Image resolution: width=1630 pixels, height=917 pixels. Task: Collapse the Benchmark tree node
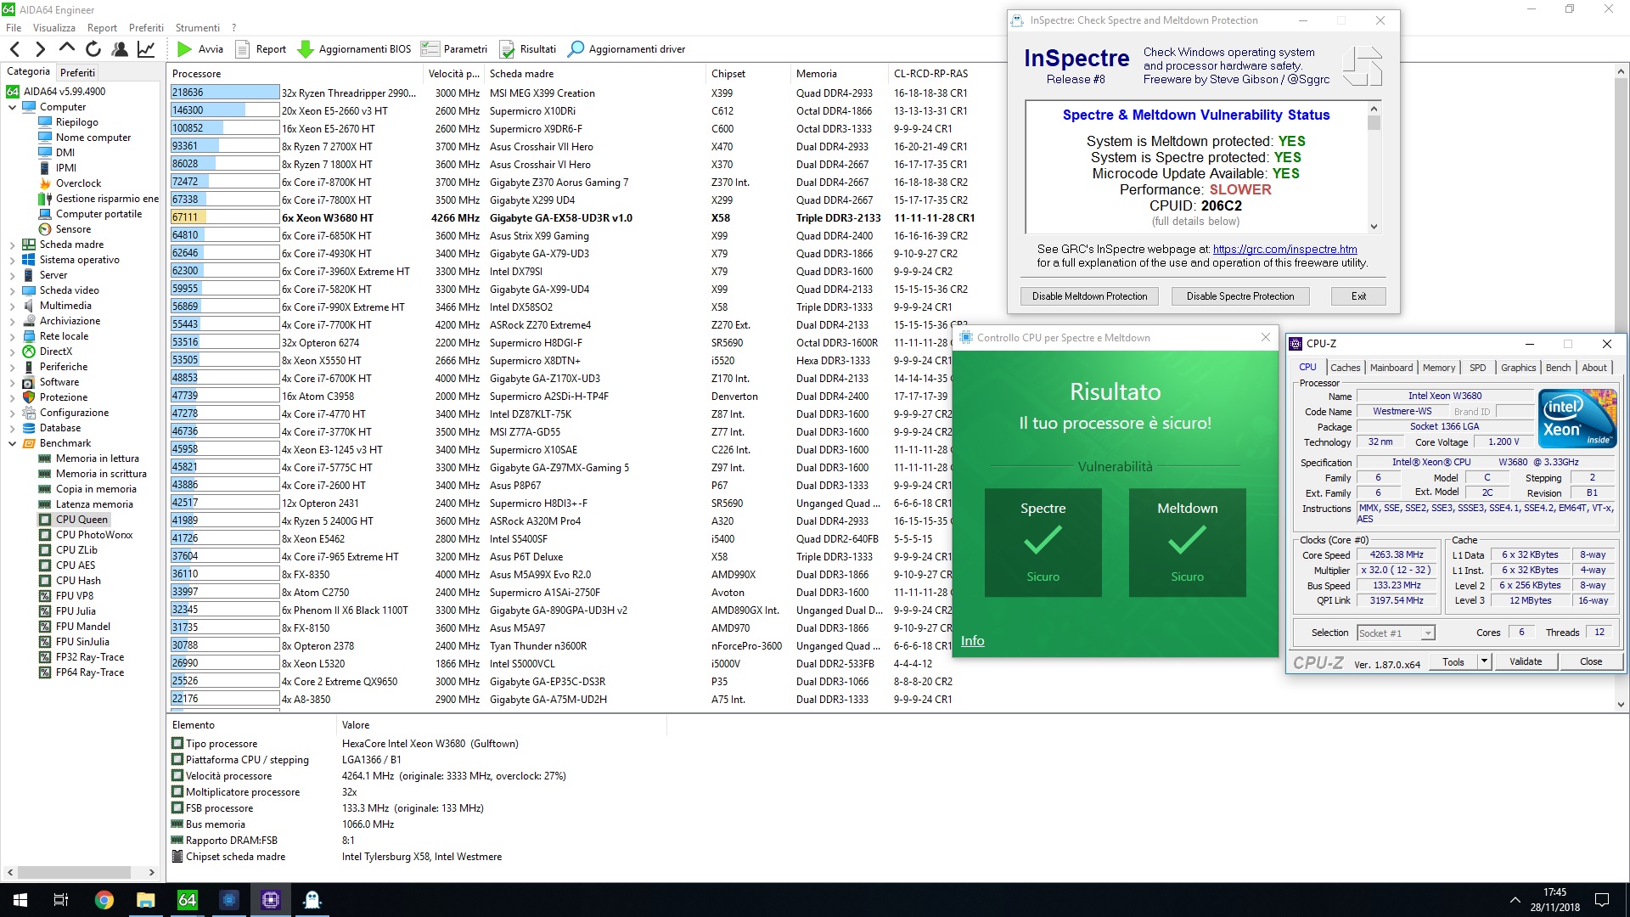[x=12, y=443]
